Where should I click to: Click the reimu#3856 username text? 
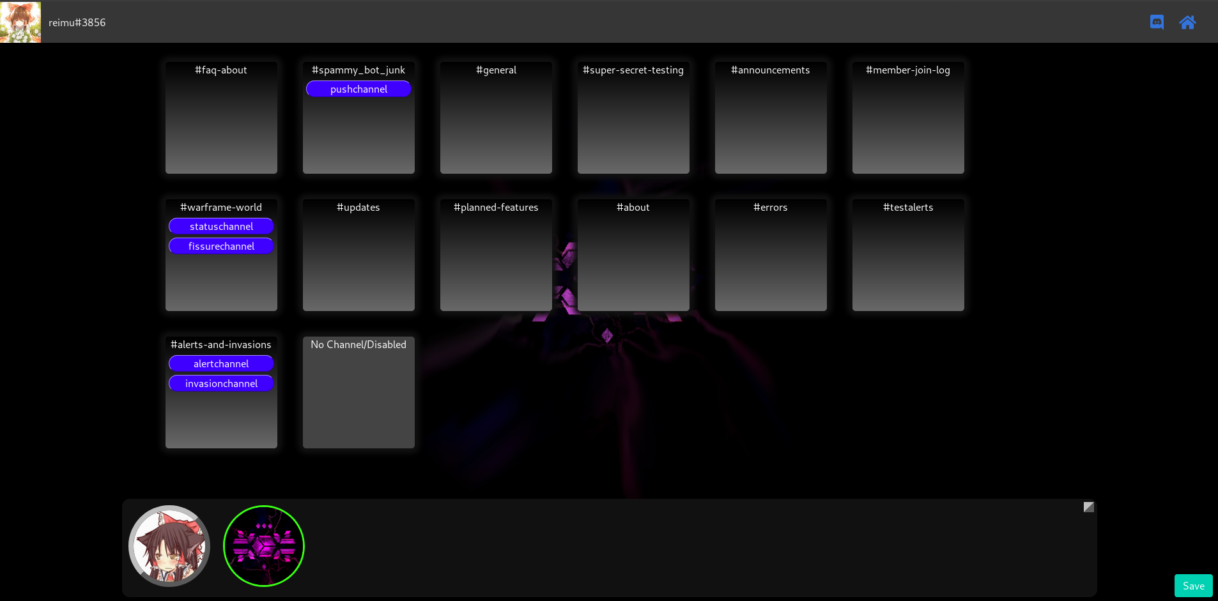point(77,22)
